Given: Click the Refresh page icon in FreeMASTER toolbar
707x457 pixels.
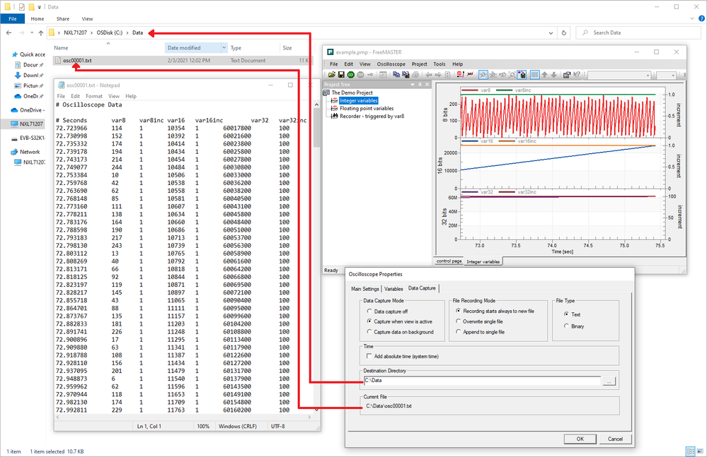Looking at the screenshot, I should point(448,75).
